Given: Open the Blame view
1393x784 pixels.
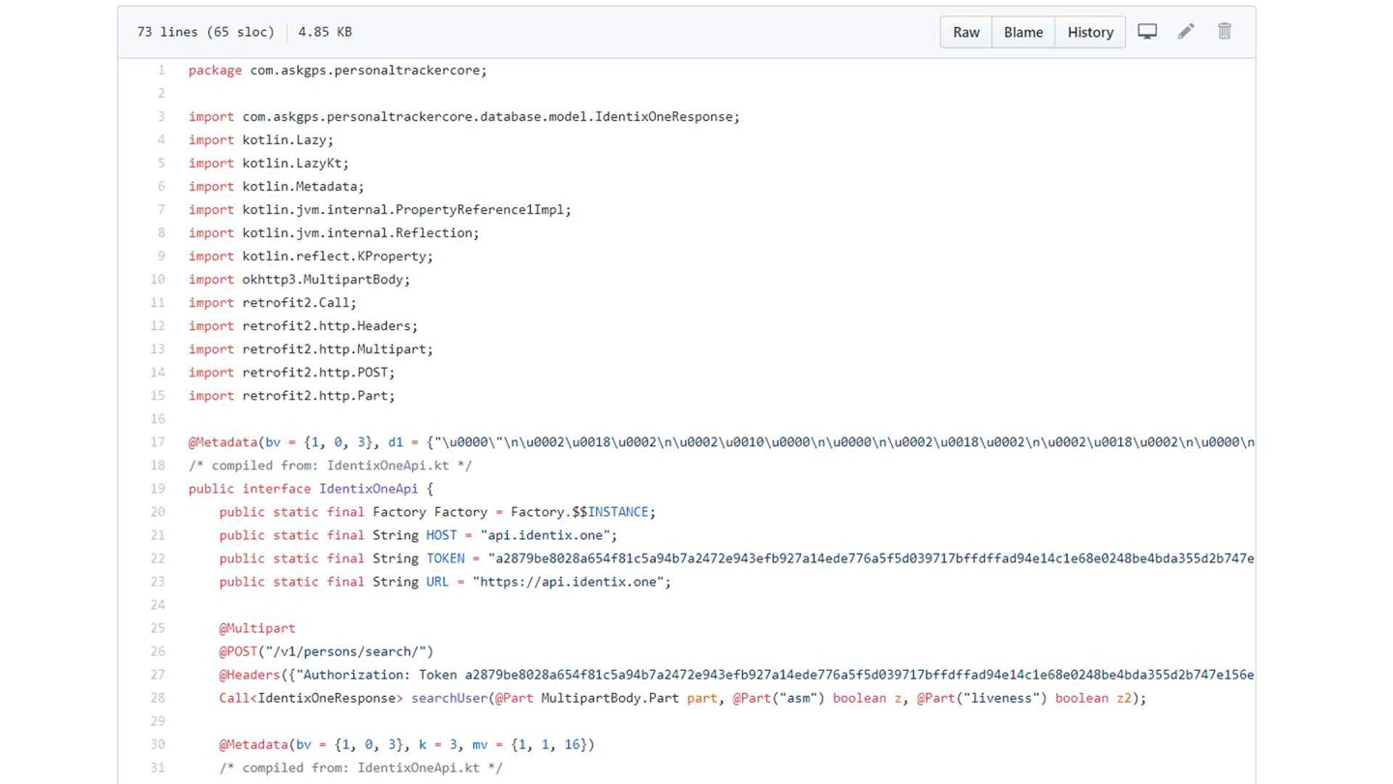Looking at the screenshot, I should pos(1023,32).
